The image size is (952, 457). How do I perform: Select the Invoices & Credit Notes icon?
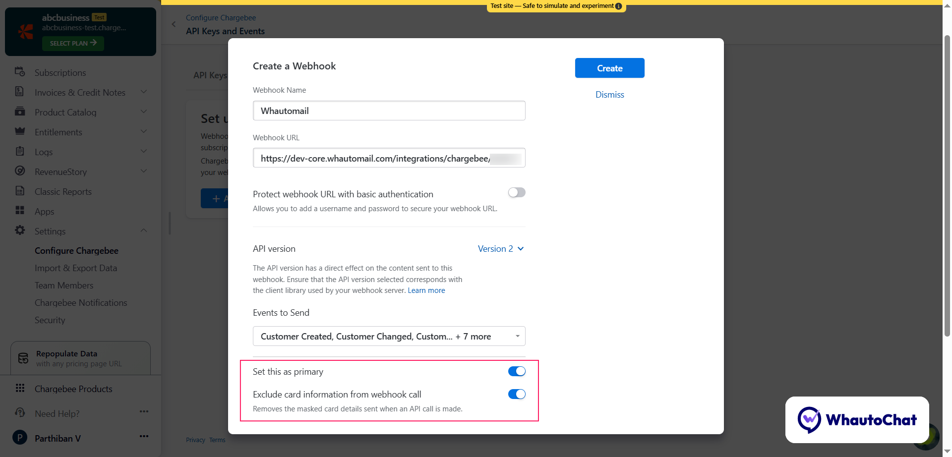pos(20,92)
